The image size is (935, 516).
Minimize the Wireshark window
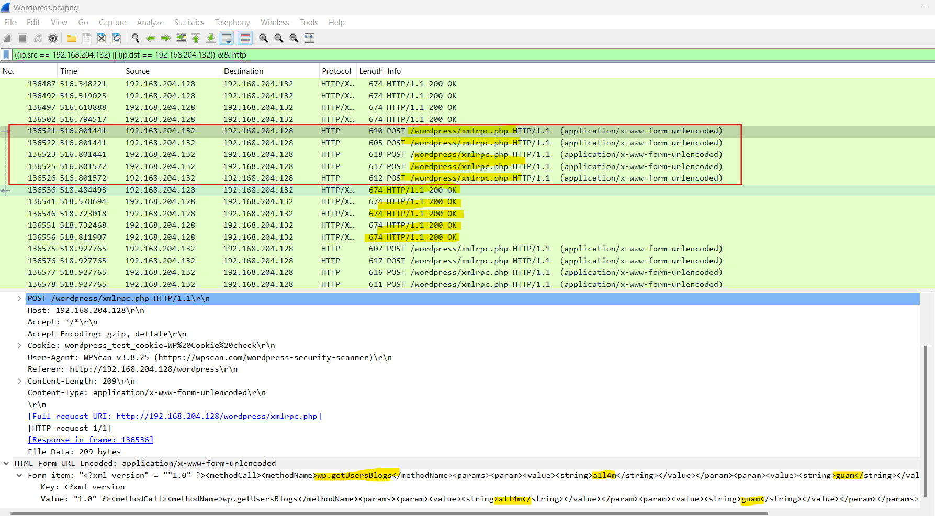[x=925, y=7]
